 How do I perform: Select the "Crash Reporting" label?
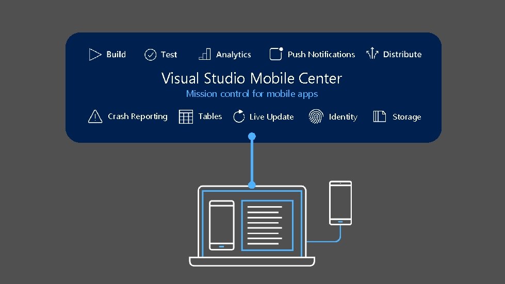(x=138, y=116)
